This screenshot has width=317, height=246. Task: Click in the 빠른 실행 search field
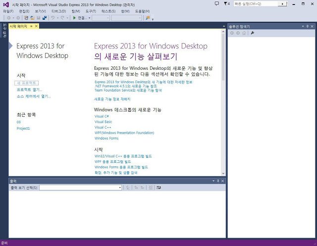point(256,3)
